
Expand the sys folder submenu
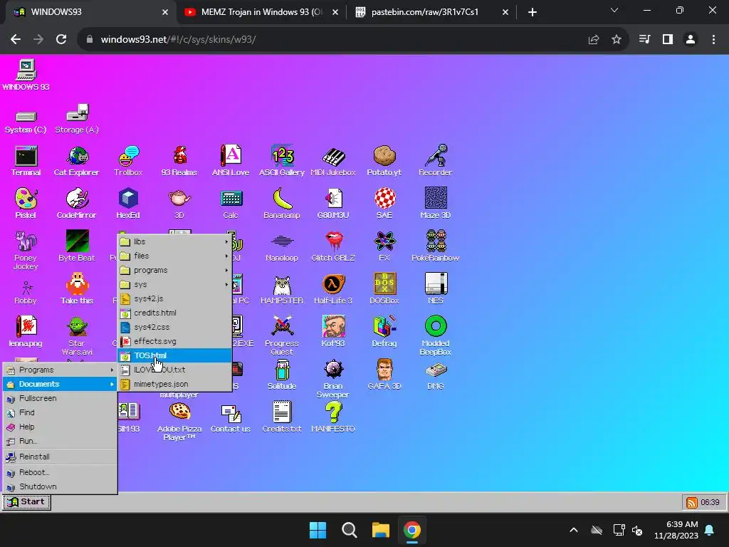click(175, 284)
